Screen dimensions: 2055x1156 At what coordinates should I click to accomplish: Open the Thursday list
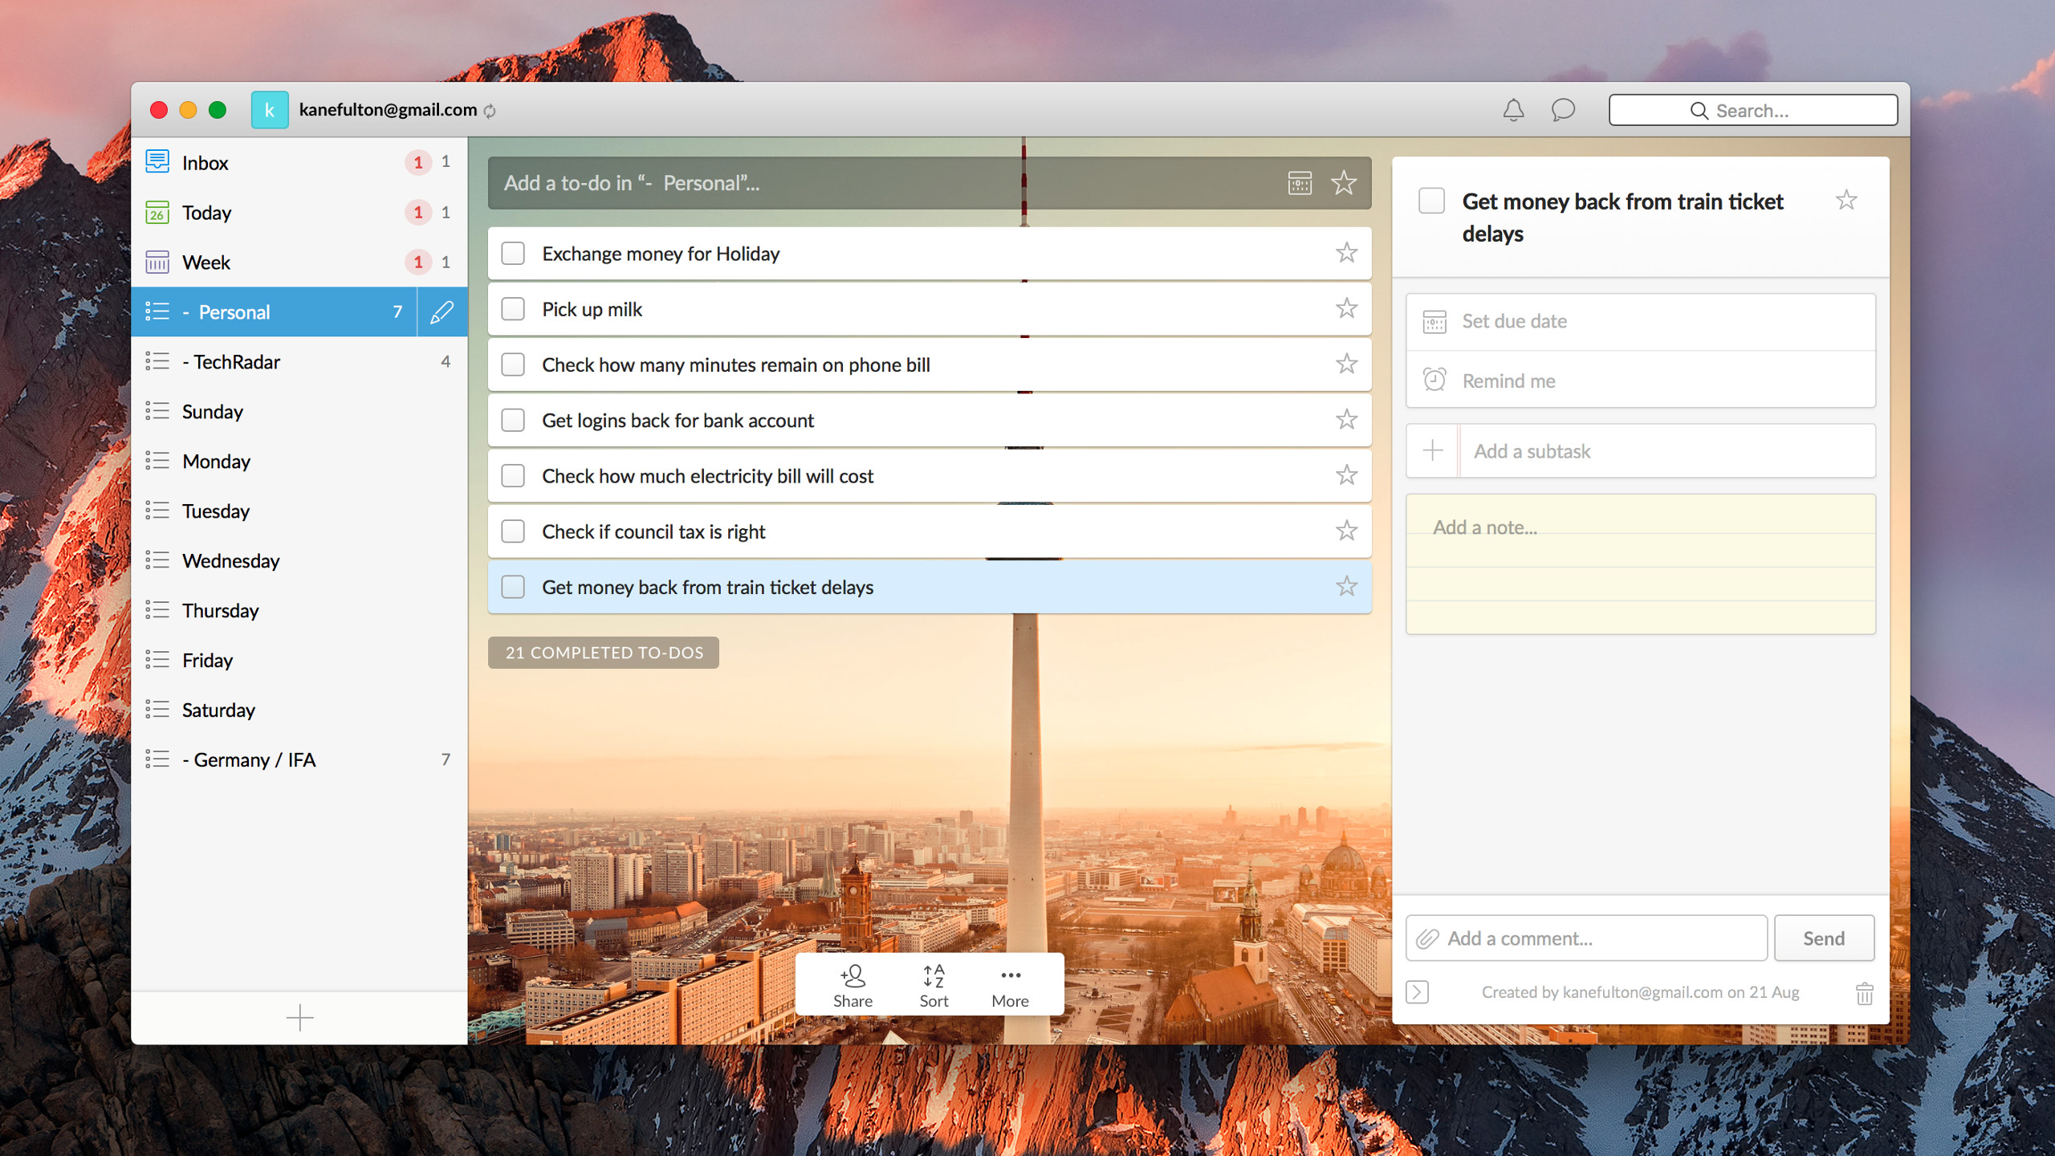[x=299, y=610]
